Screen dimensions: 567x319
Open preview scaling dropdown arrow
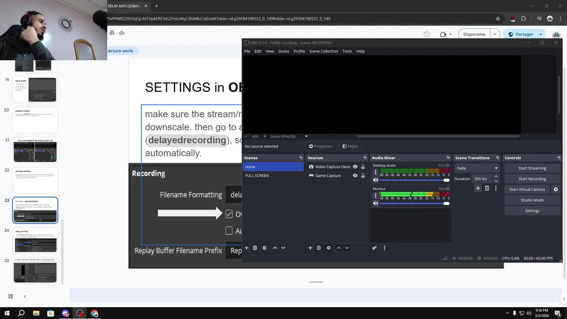point(306,136)
